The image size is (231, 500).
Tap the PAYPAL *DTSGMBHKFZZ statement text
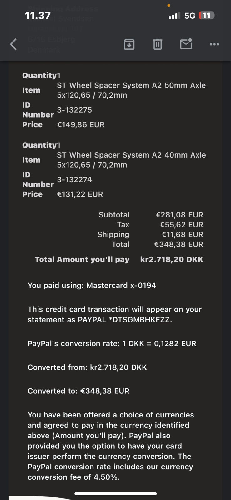point(124,320)
